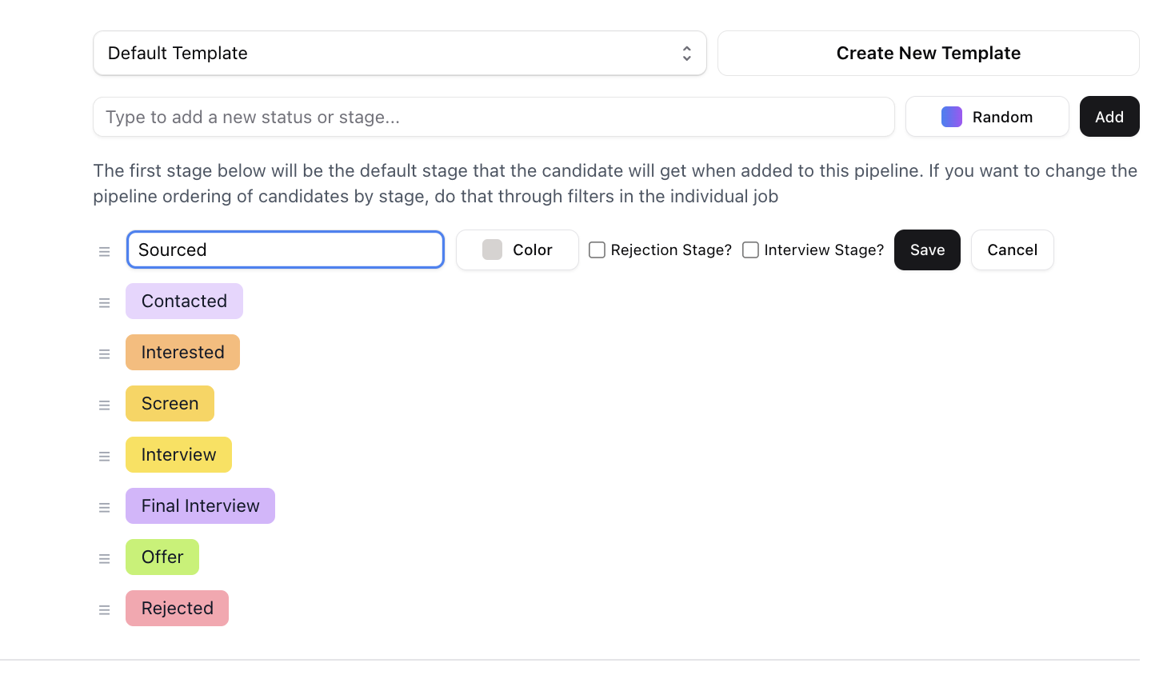Select drag handle for Final Interview

tap(104, 508)
